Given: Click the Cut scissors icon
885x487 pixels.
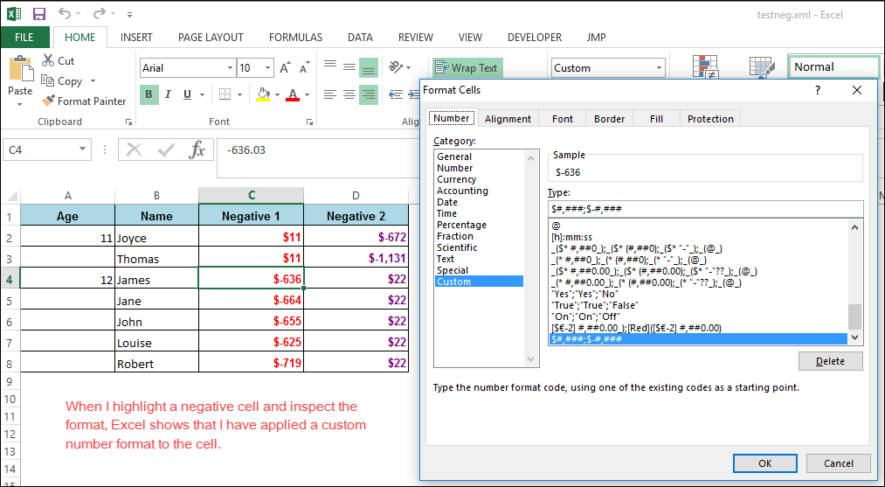Looking at the screenshot, I should [48, 60].
